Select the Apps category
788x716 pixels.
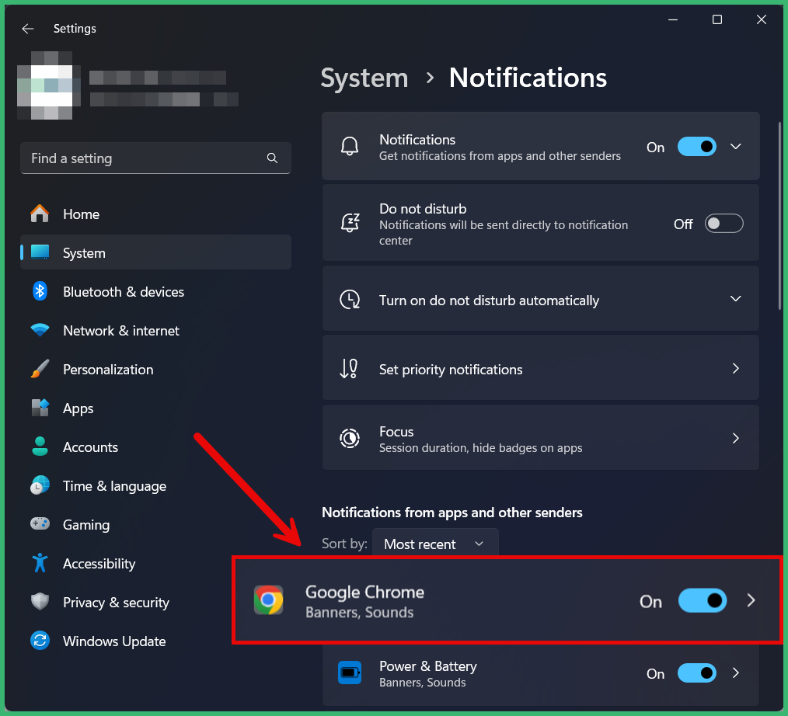pos(155,408)
